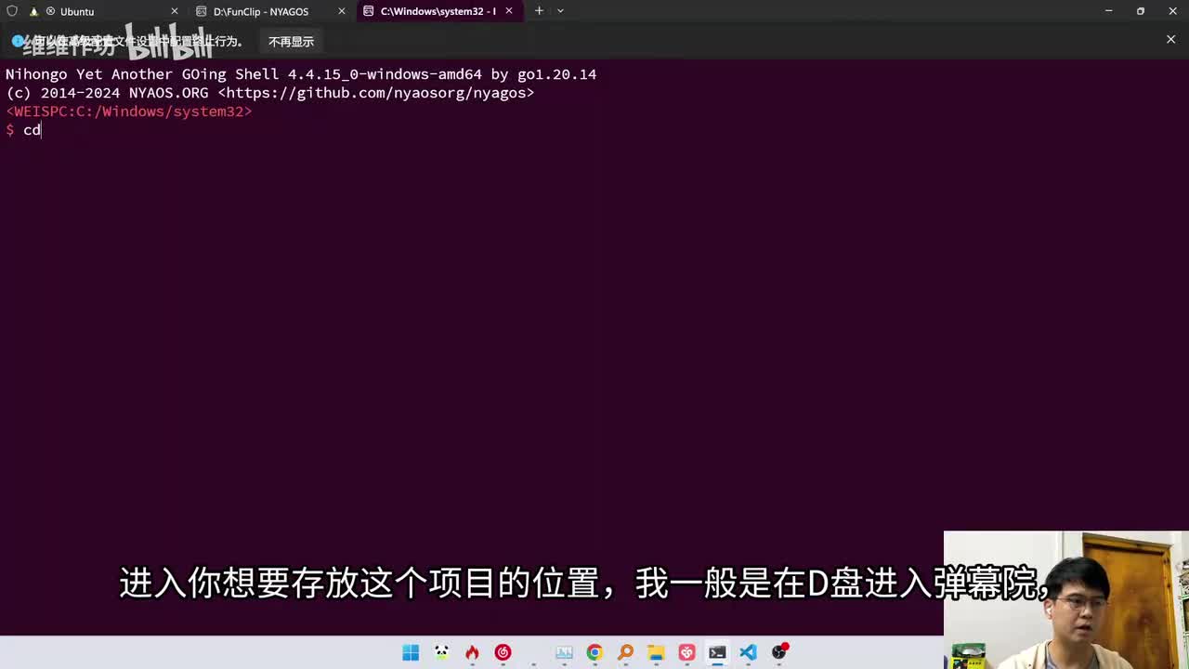Open the panda app in the taskbar
1189x669 pixels.
click(441, 652)
